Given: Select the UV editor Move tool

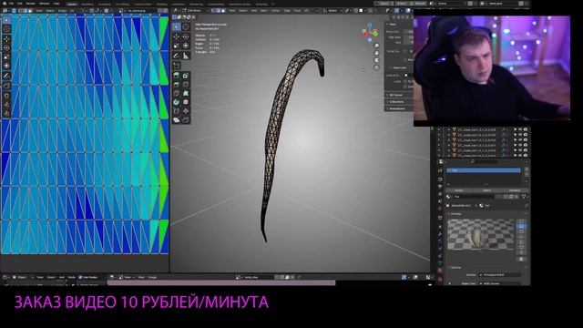Looking at the screenshot, I should coord(6,38).
